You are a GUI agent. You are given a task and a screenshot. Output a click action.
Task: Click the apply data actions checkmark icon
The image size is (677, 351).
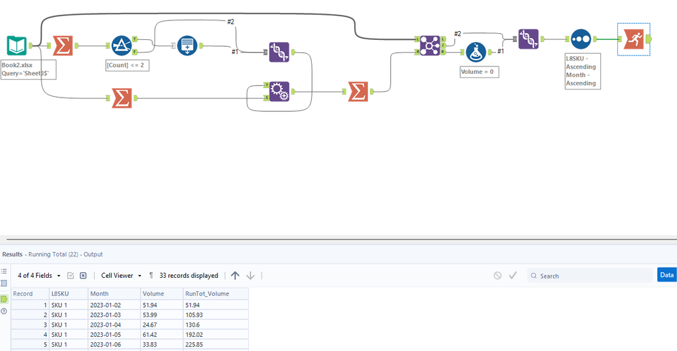click(513, 275)
